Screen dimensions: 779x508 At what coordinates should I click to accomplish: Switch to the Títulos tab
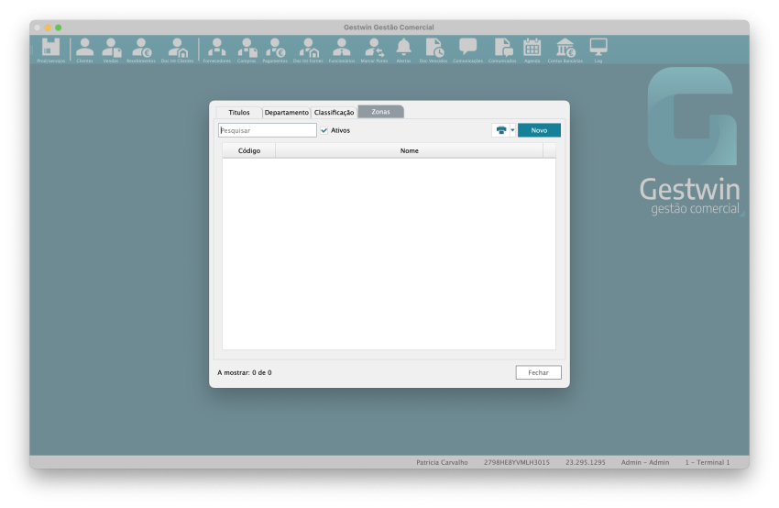[238, 112]
